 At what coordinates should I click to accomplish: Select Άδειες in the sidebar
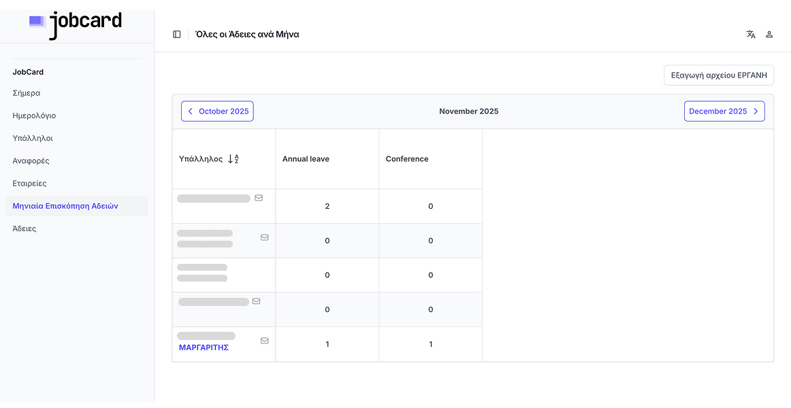25,228
